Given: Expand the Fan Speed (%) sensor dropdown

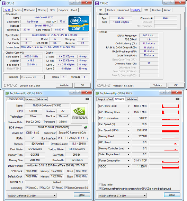Looking at the screenshot, I should click(x=128, y=124).
